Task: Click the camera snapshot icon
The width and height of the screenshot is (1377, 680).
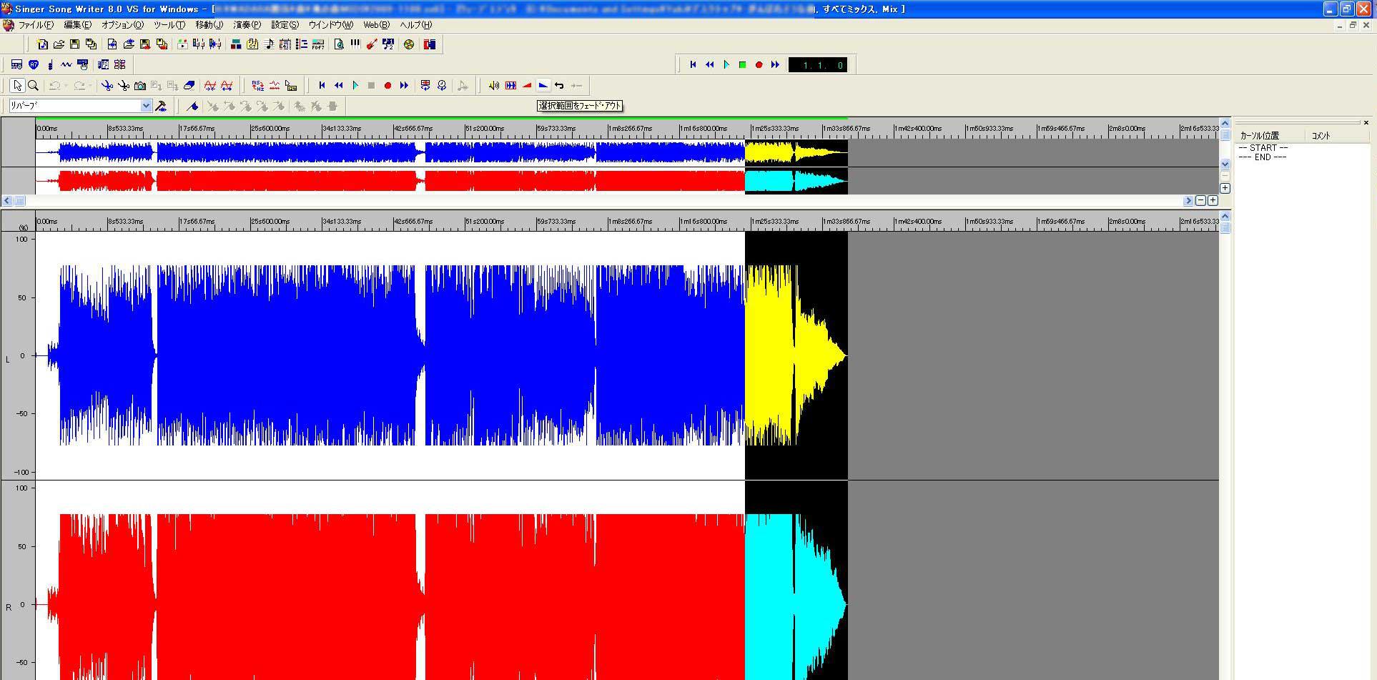Action: point(140,86)
